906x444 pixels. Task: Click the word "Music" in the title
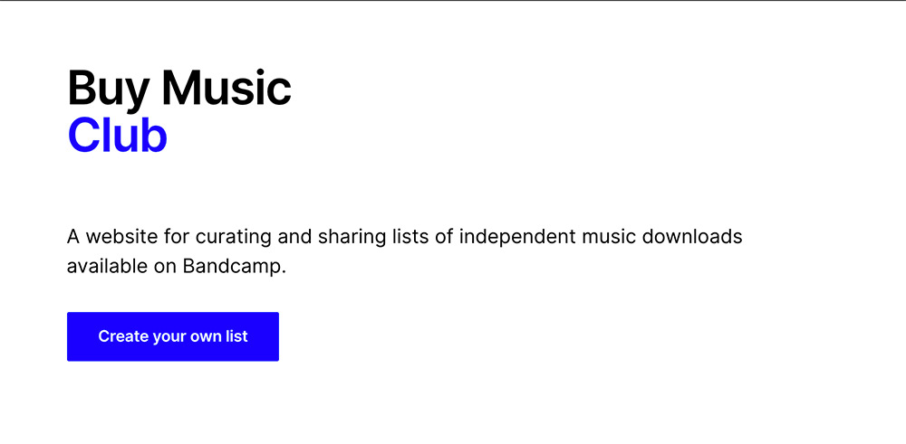(226, 88)
